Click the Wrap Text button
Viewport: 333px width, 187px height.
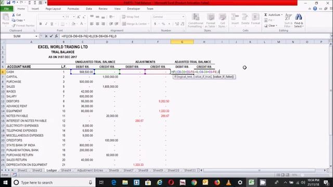[131, 17]
